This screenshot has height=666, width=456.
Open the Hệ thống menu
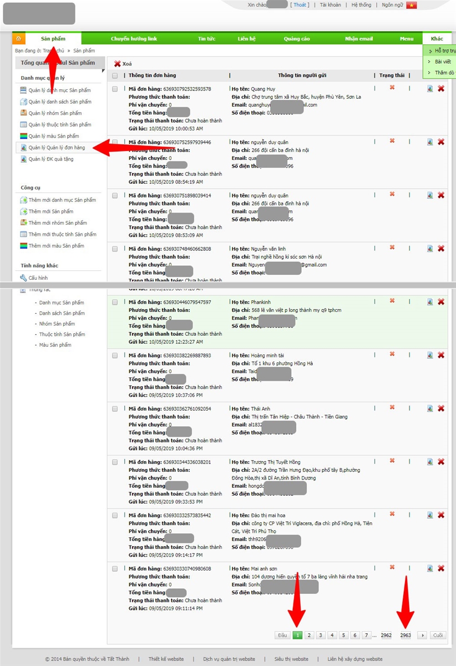coord(361,5)
